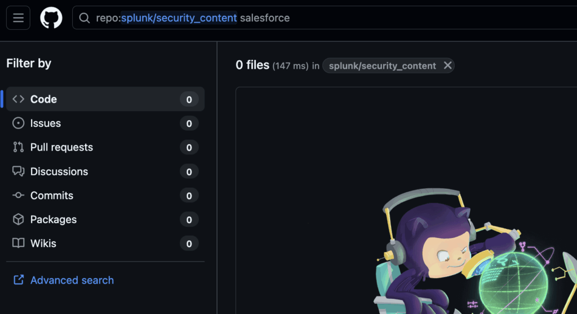577x314 pixels.
Task: Remove the splunk/security_content repo filter chip
Action: coord(447,65)
